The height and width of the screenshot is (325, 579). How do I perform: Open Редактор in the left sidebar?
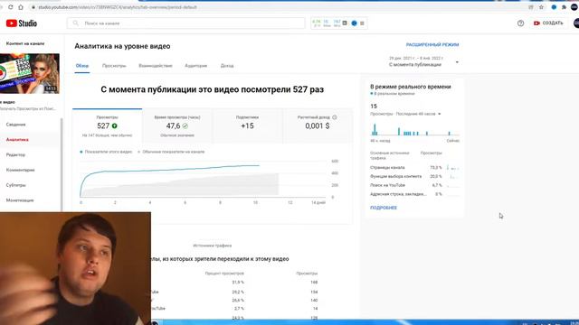pos(16,154)
